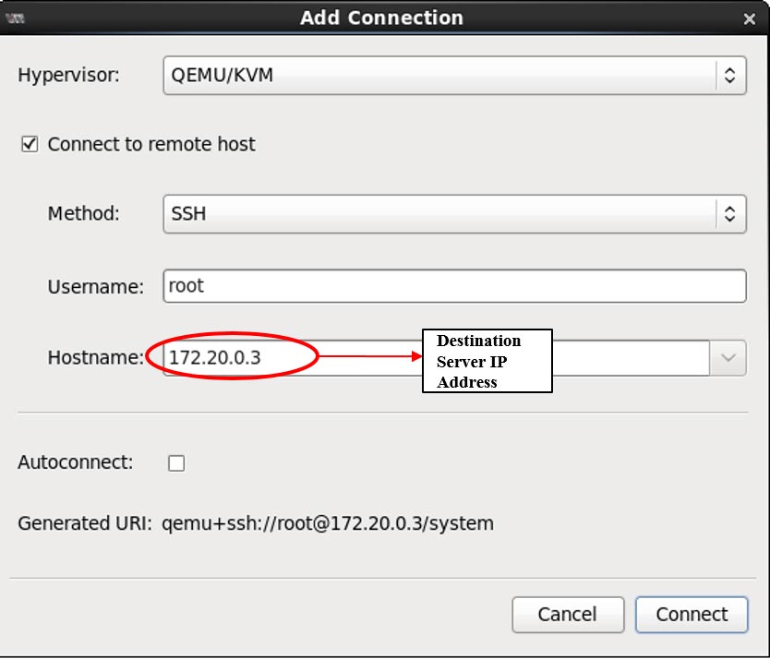Enable the Autoconnect checkbox

click(x=176, y=463)
